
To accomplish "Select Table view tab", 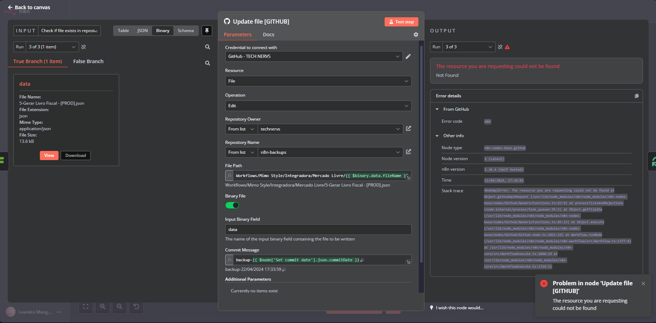I will click(x=123, y=31).
